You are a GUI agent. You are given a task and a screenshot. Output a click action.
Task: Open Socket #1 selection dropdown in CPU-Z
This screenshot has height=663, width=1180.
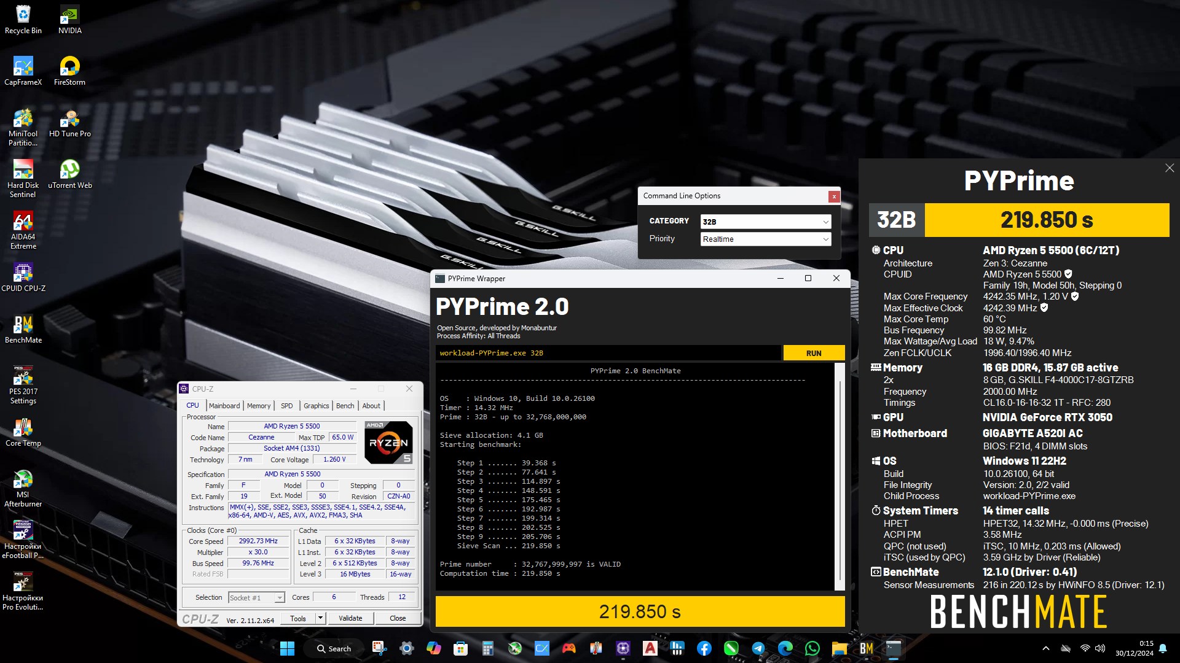point(256,597)
